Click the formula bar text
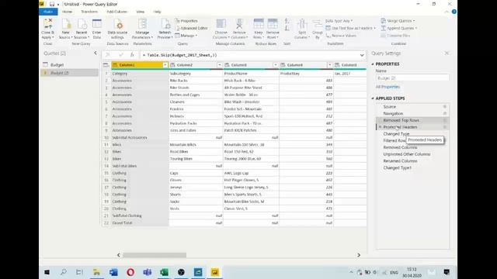497x279 pixels. point(179,55)
